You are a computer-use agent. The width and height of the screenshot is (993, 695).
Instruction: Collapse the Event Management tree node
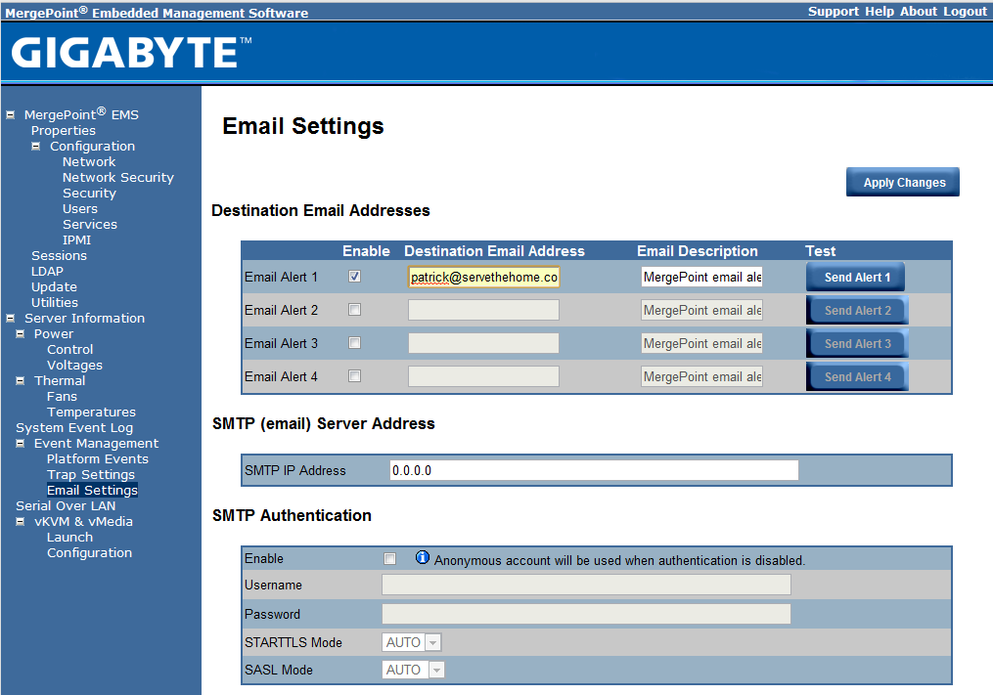click(21, 443)
